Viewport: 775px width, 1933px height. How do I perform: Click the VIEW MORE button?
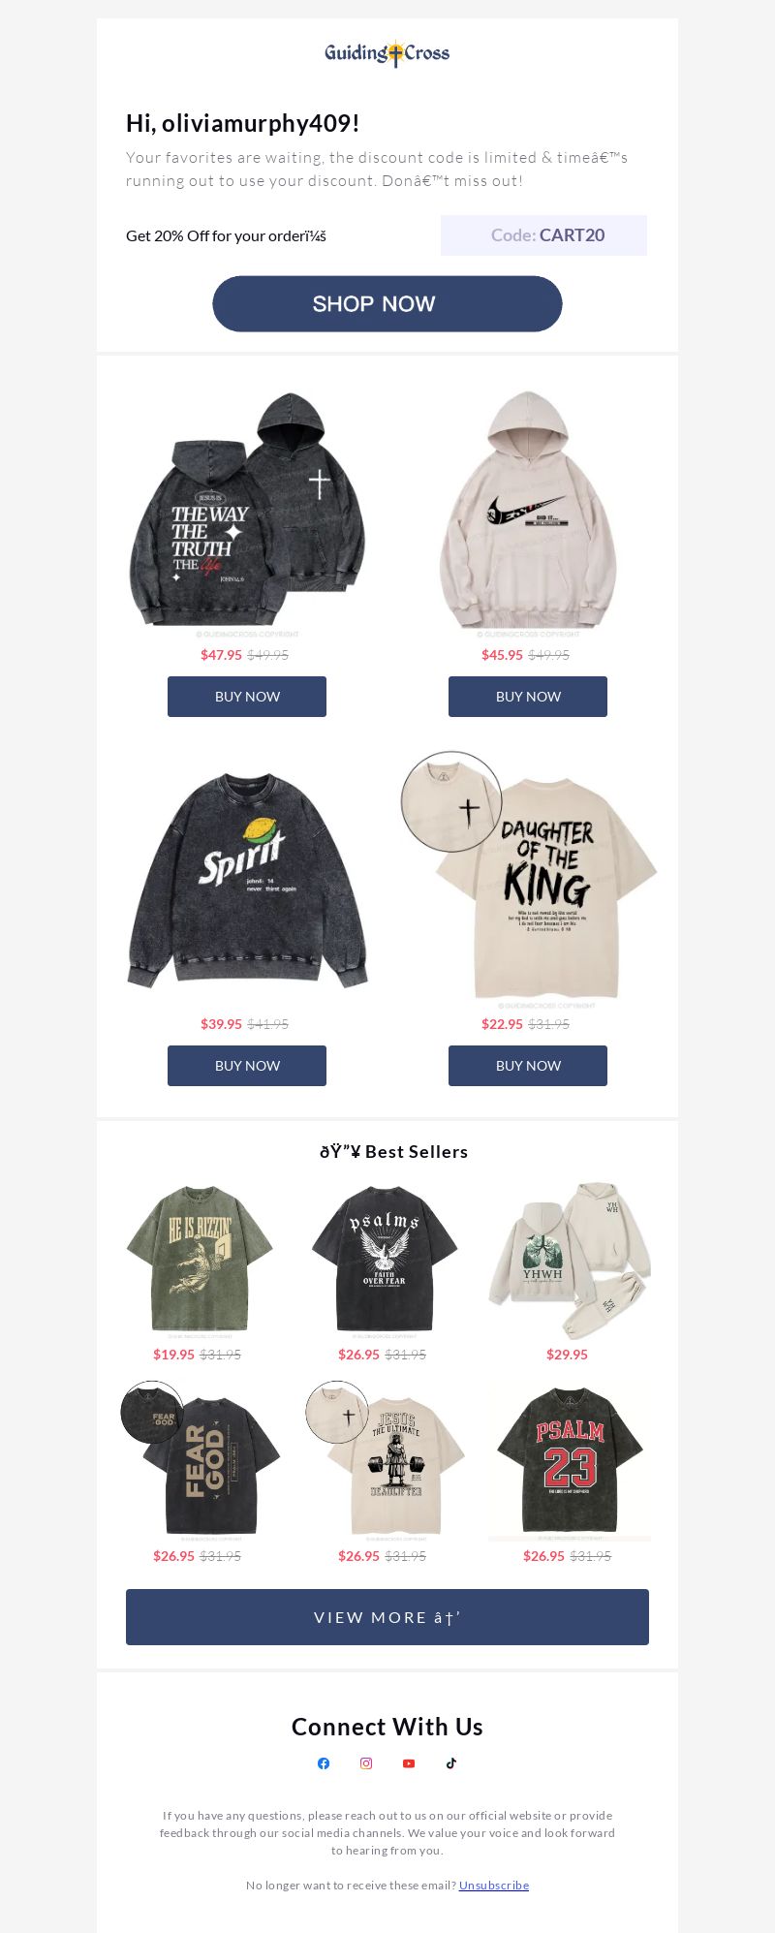[387, 1617]
